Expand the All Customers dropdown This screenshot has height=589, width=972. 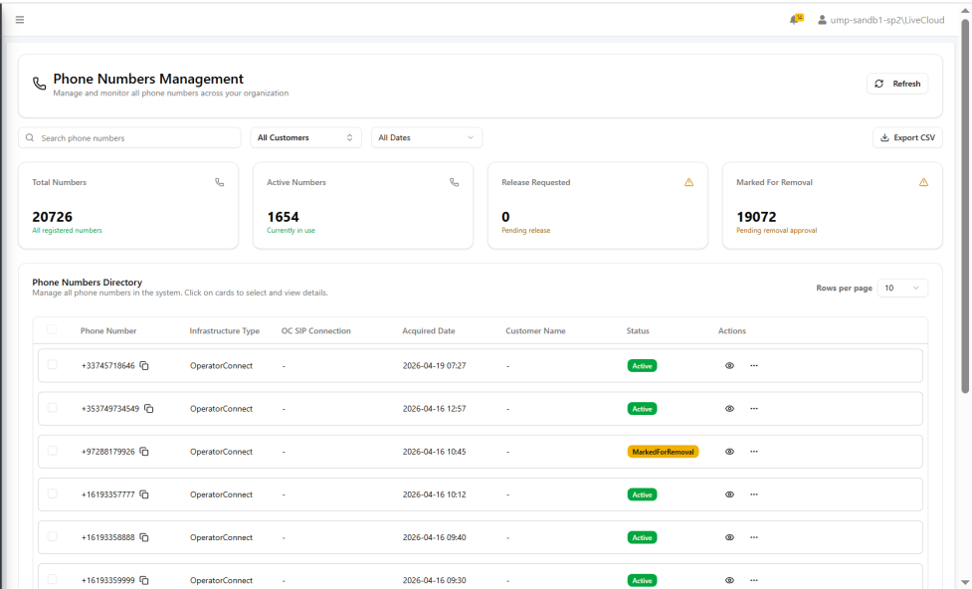pyautogui.click(x=305, y=138)
